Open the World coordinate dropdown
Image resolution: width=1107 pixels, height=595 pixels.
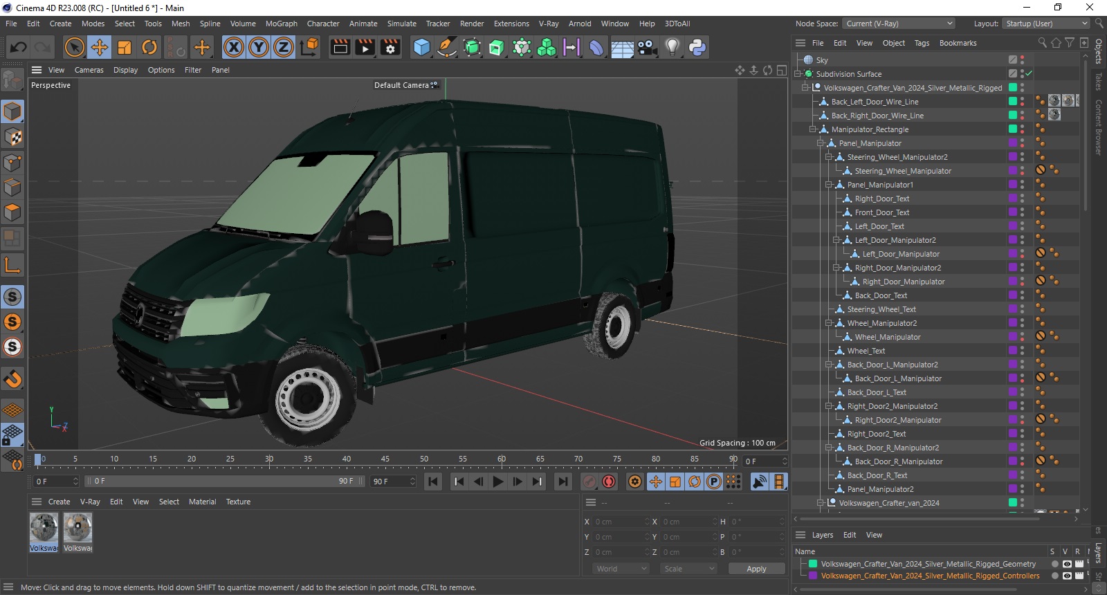(621, 569)
